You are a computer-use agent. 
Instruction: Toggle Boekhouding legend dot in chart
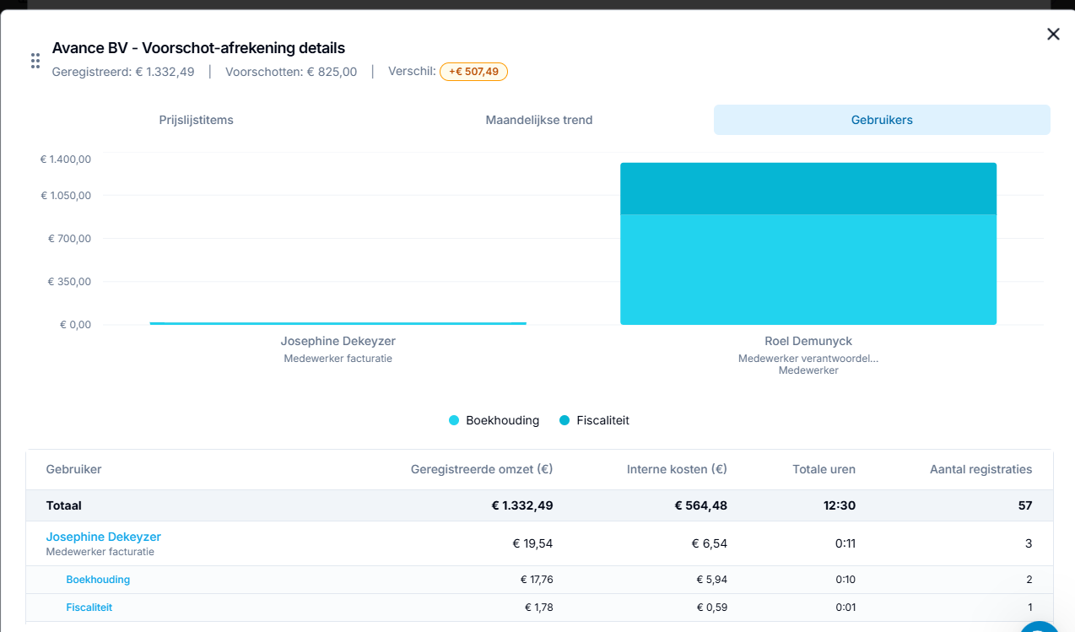(454, 420)
